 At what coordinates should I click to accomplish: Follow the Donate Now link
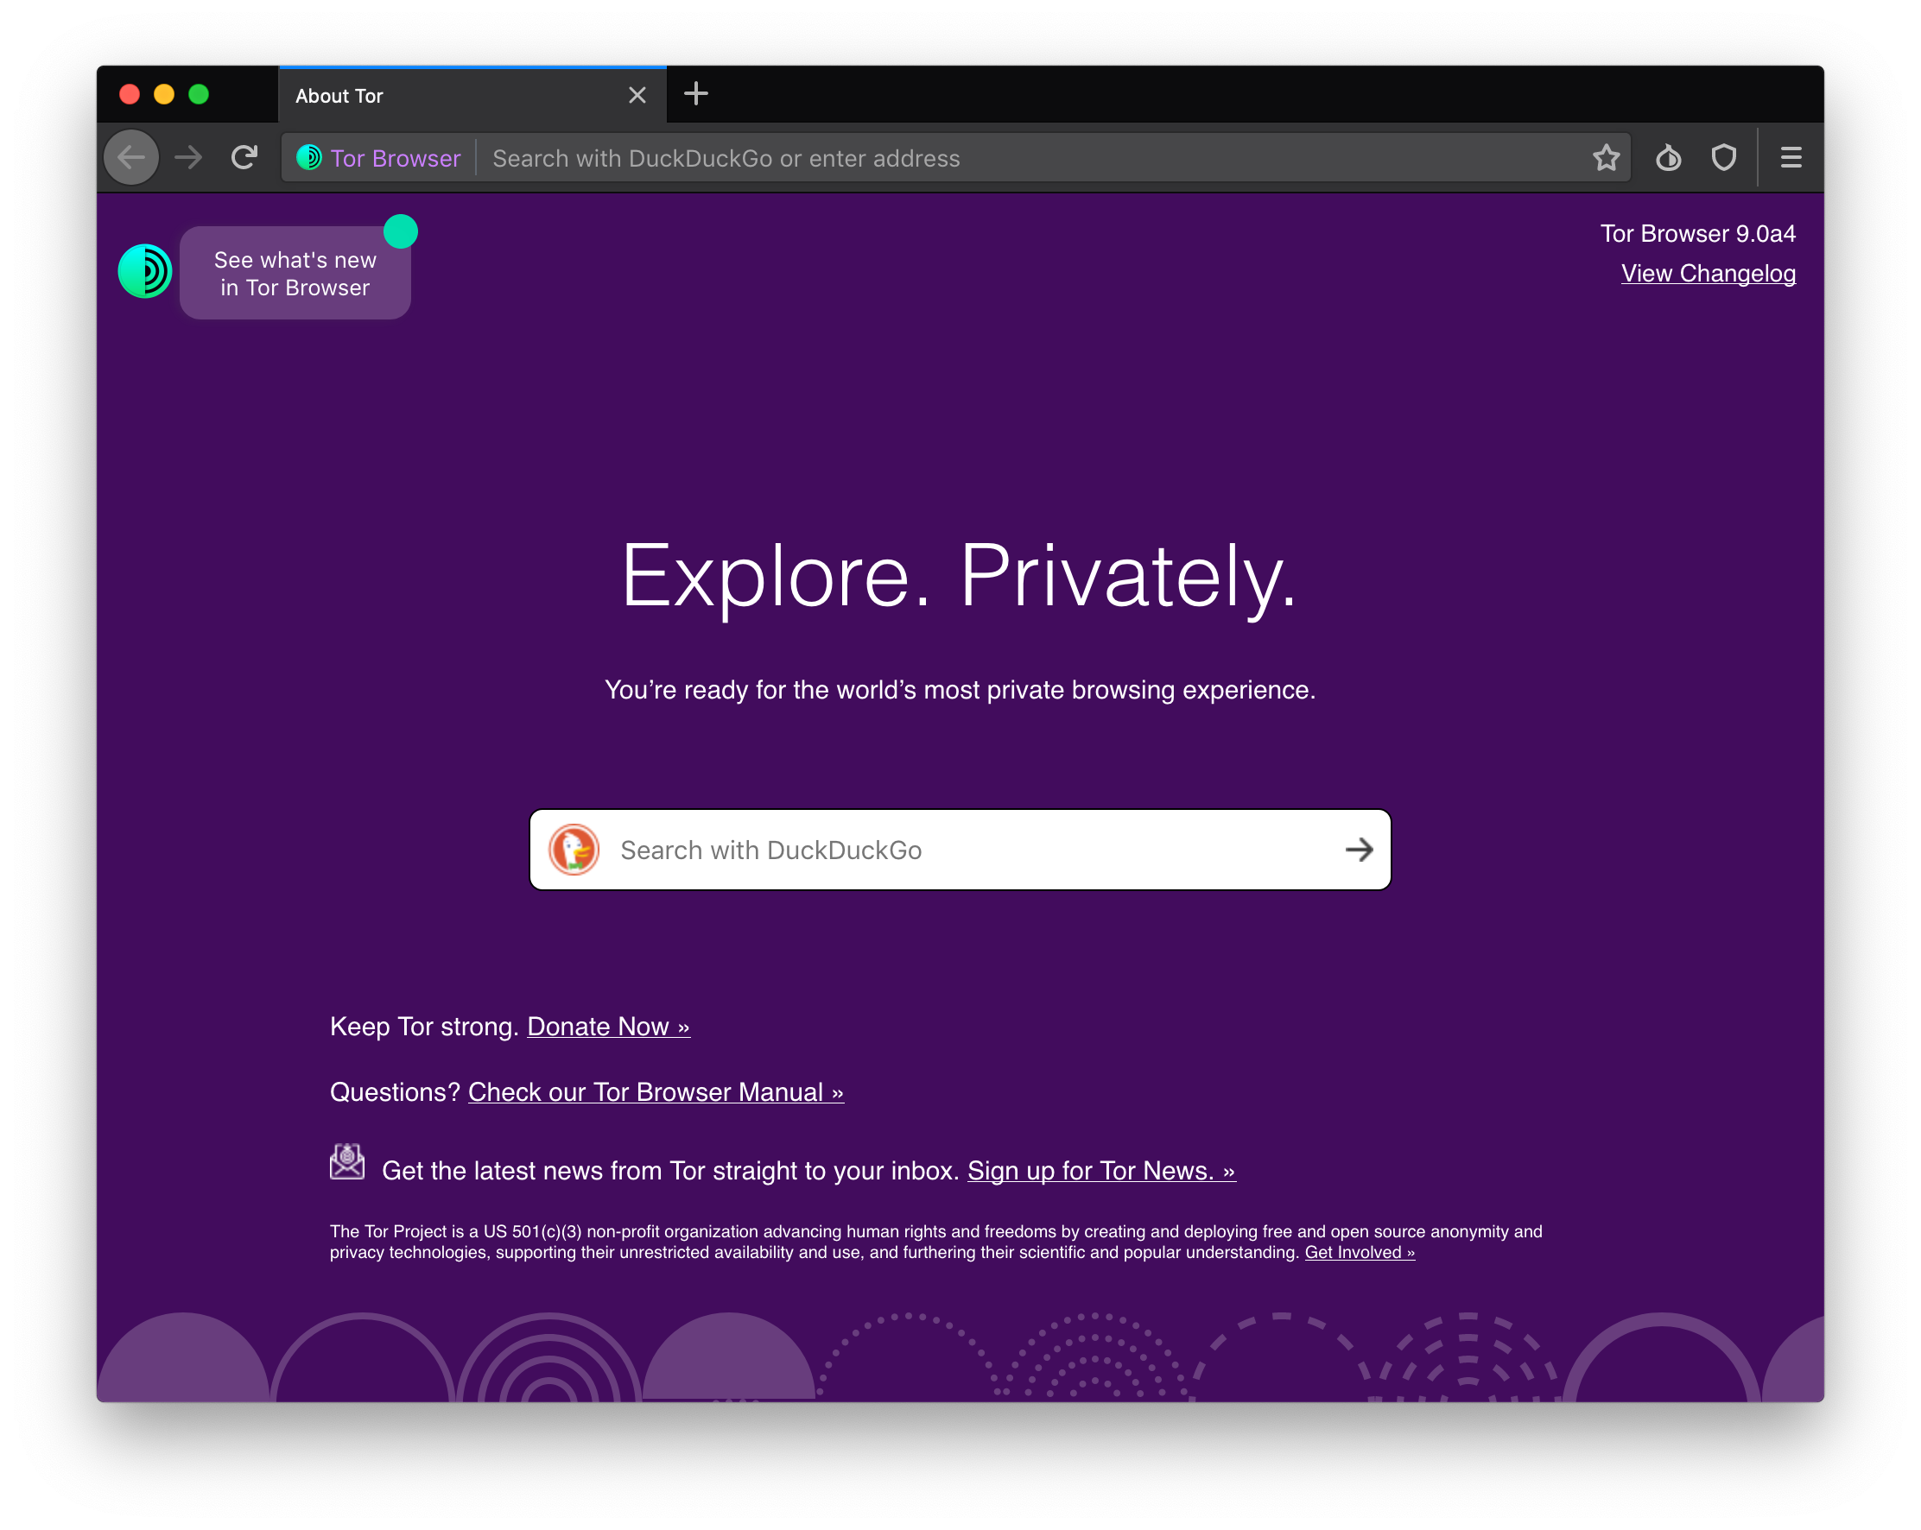(609, 1026)
